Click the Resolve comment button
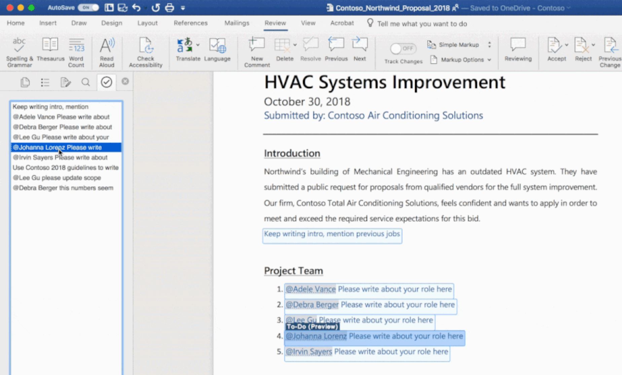 pos(310,49)
